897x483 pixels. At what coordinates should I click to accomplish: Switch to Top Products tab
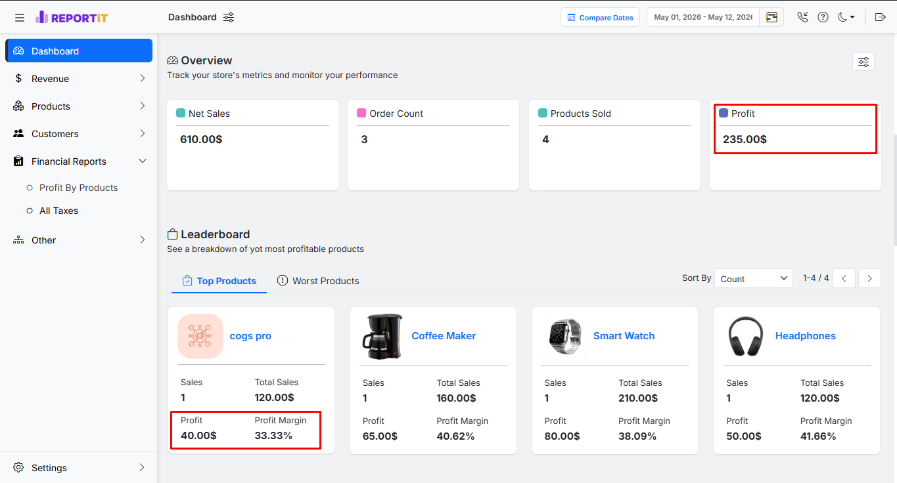219,281
